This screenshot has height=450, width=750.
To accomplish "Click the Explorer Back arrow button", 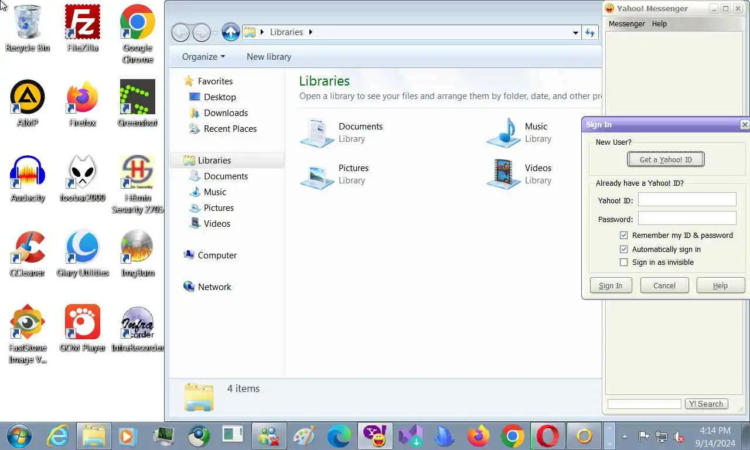I will pos(180,32).
